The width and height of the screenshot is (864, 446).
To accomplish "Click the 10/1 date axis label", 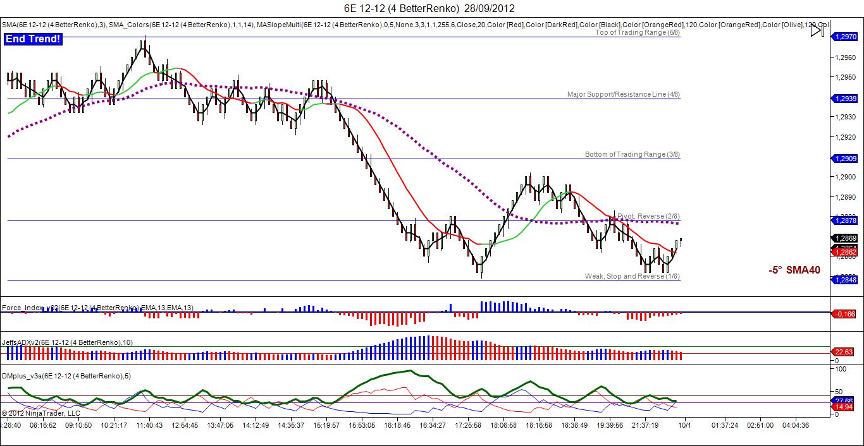I will 684,425.
